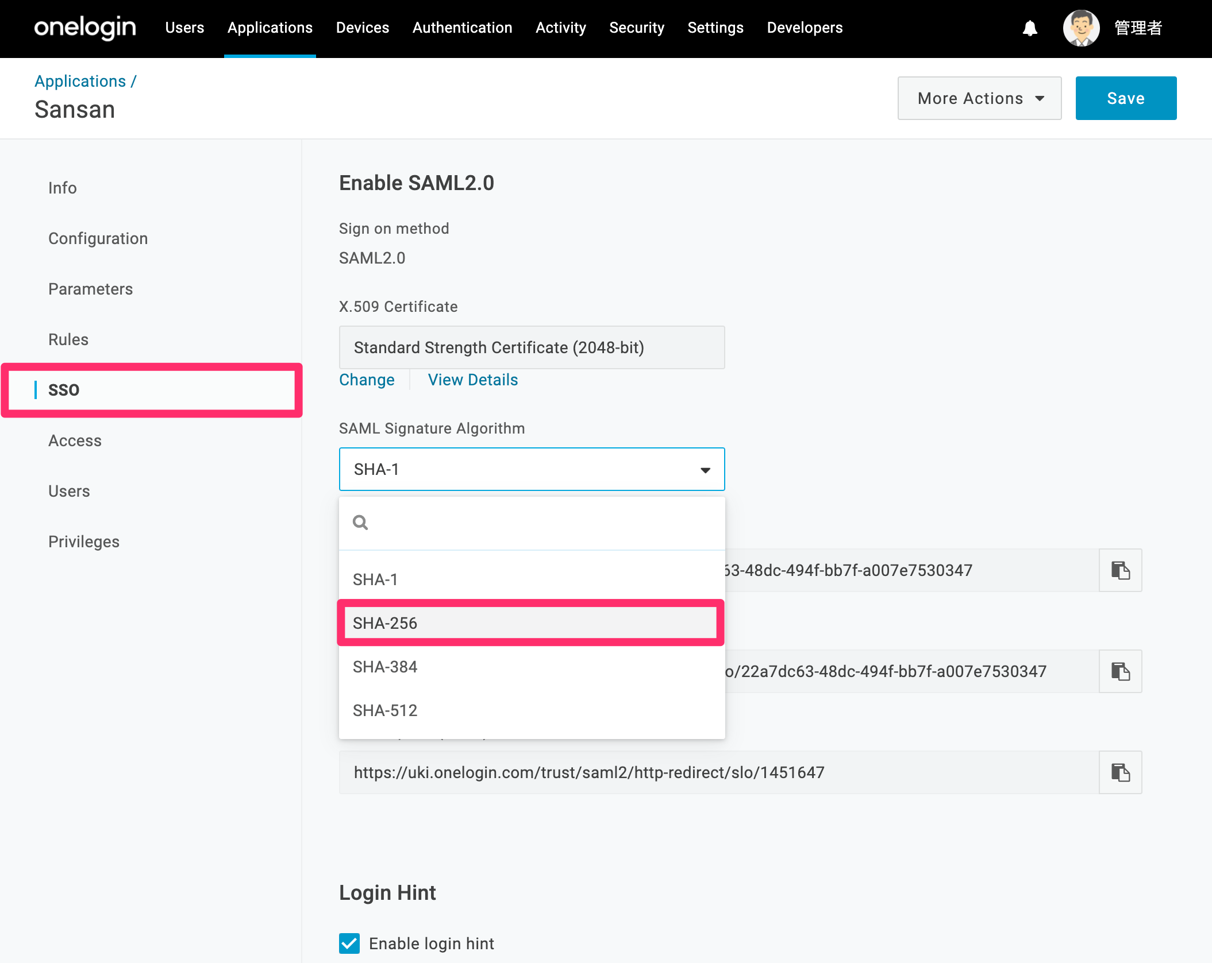Open the Authentication top menu
1212x963 pixels.
463,28
